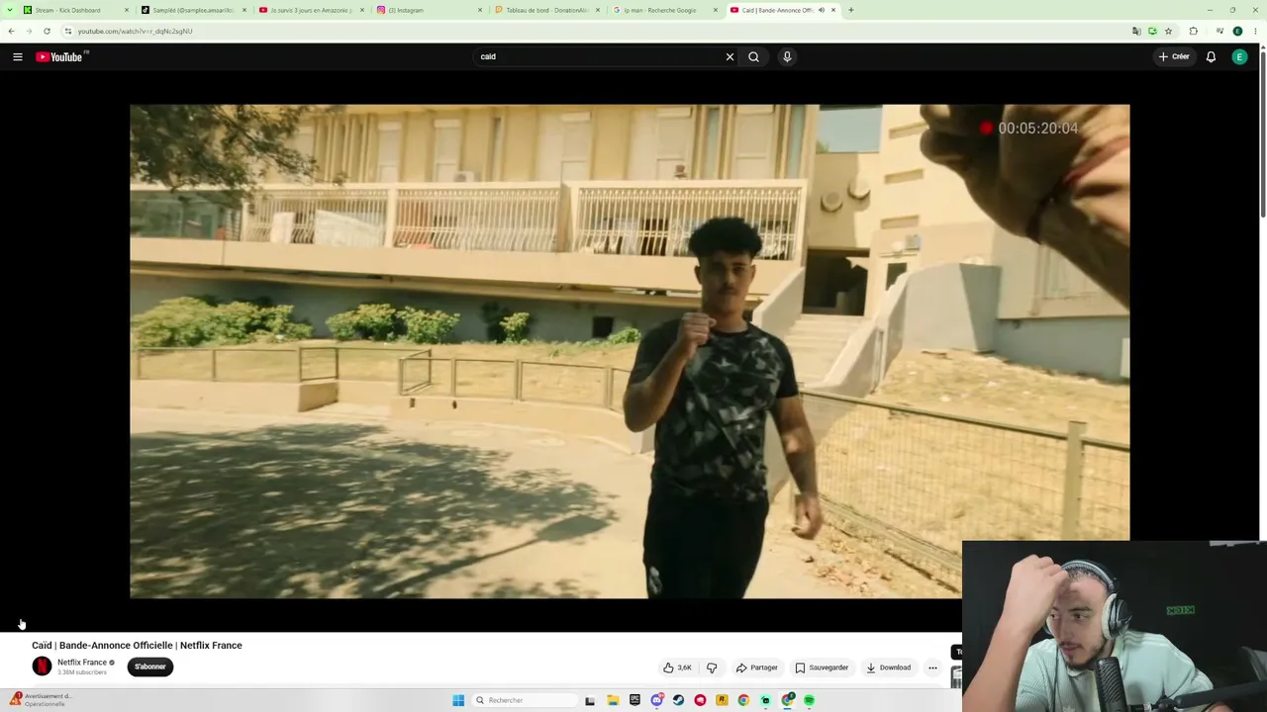
Task: Reload the YouTube page
Action: (x=47, y=31)
